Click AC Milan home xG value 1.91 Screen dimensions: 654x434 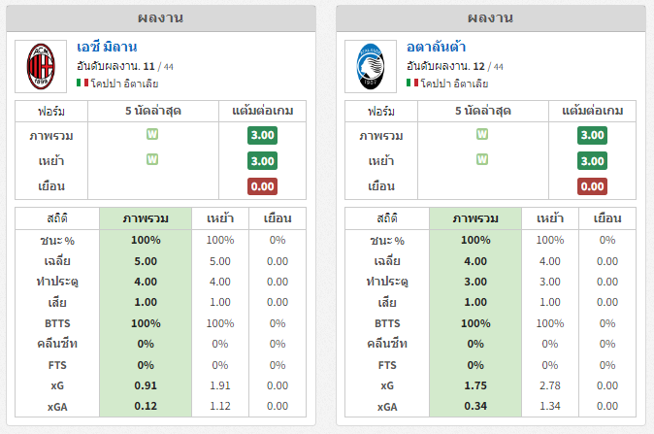220,385
